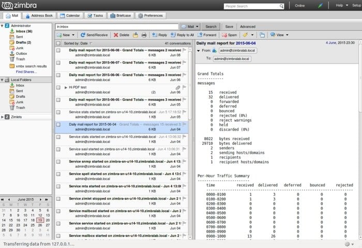Image resolution: width=362 pixels, height=248 pixels.
Task: Click the People Search magnifier icon
Action: (x=281, y=6)
